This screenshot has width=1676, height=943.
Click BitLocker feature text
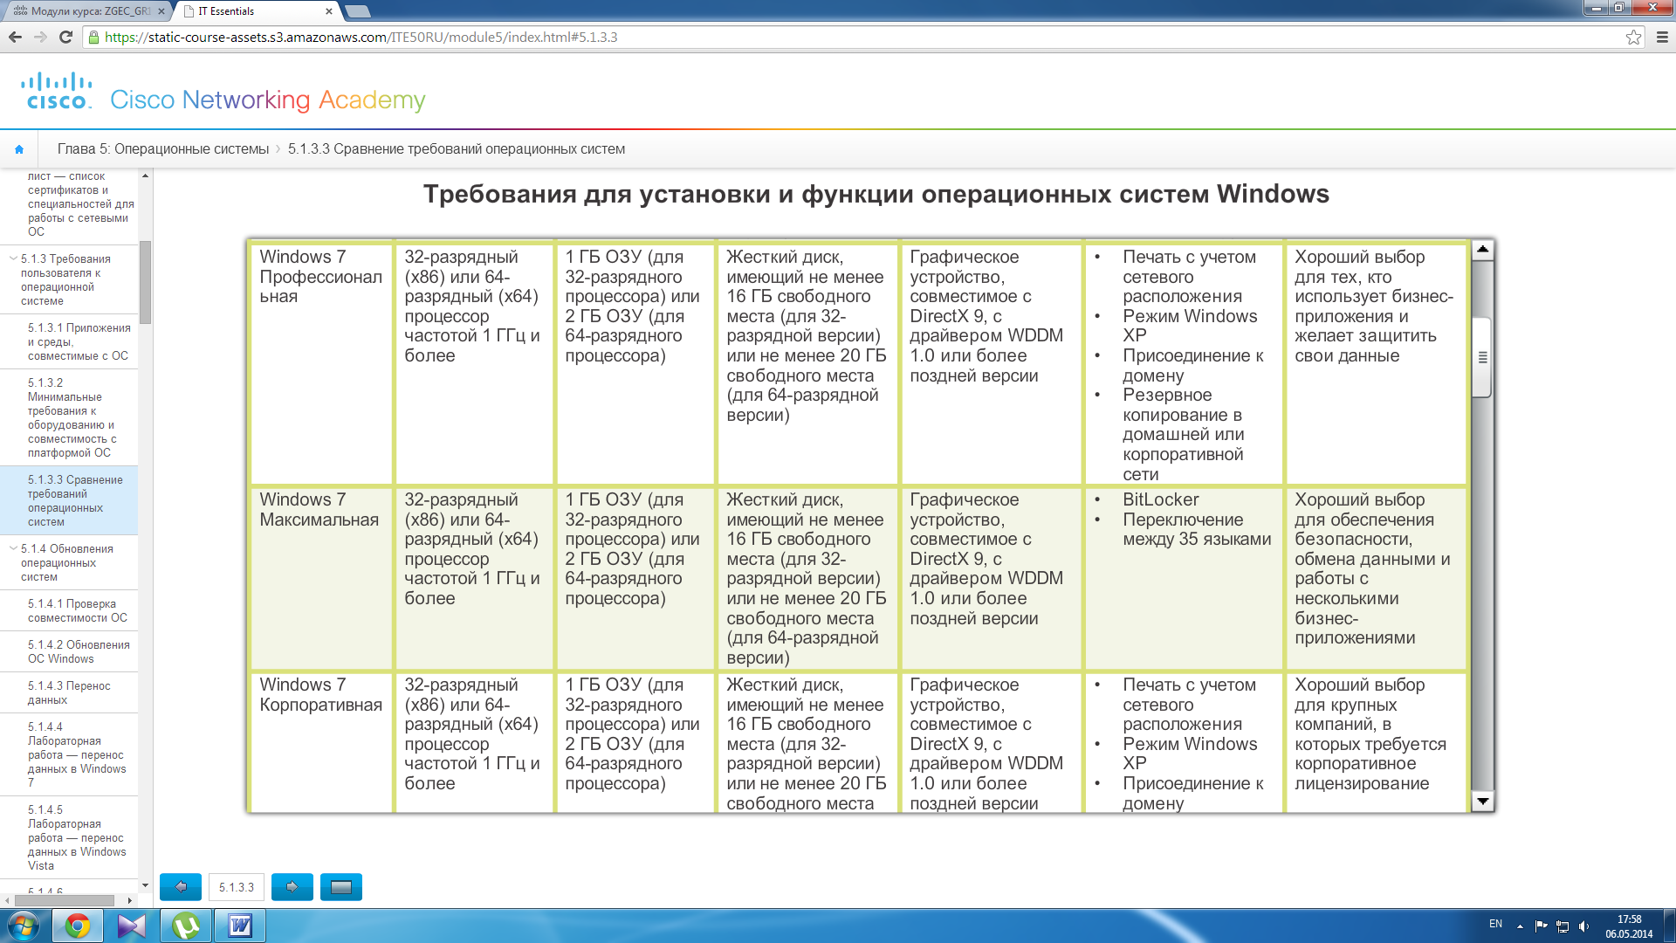tap(1160, 499)
